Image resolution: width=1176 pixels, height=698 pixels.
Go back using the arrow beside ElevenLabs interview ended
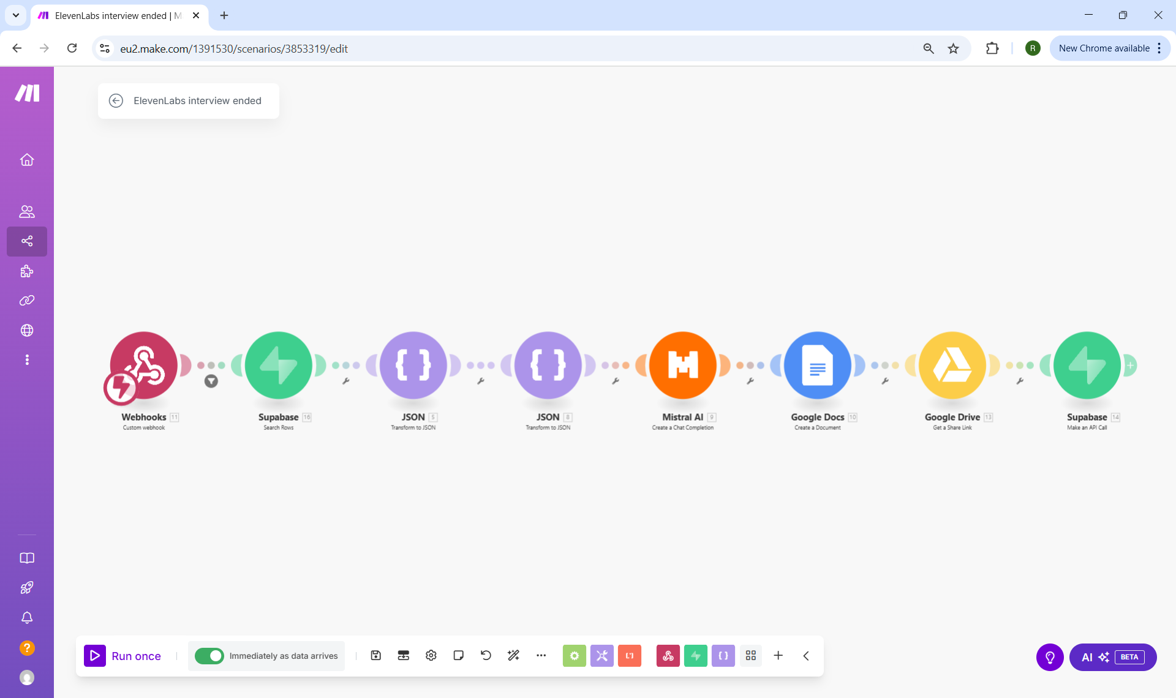pos(116,101)
